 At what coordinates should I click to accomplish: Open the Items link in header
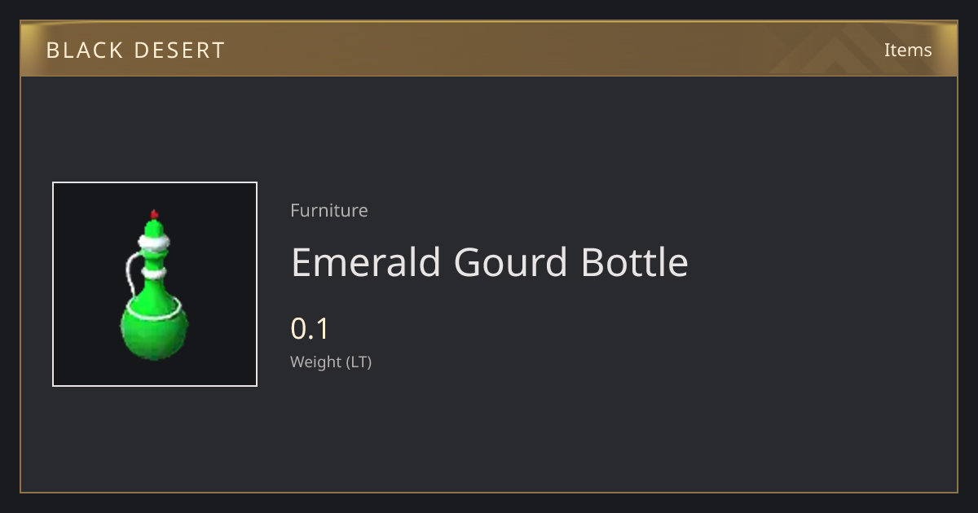pyautogui.click(x=908, y=50)
